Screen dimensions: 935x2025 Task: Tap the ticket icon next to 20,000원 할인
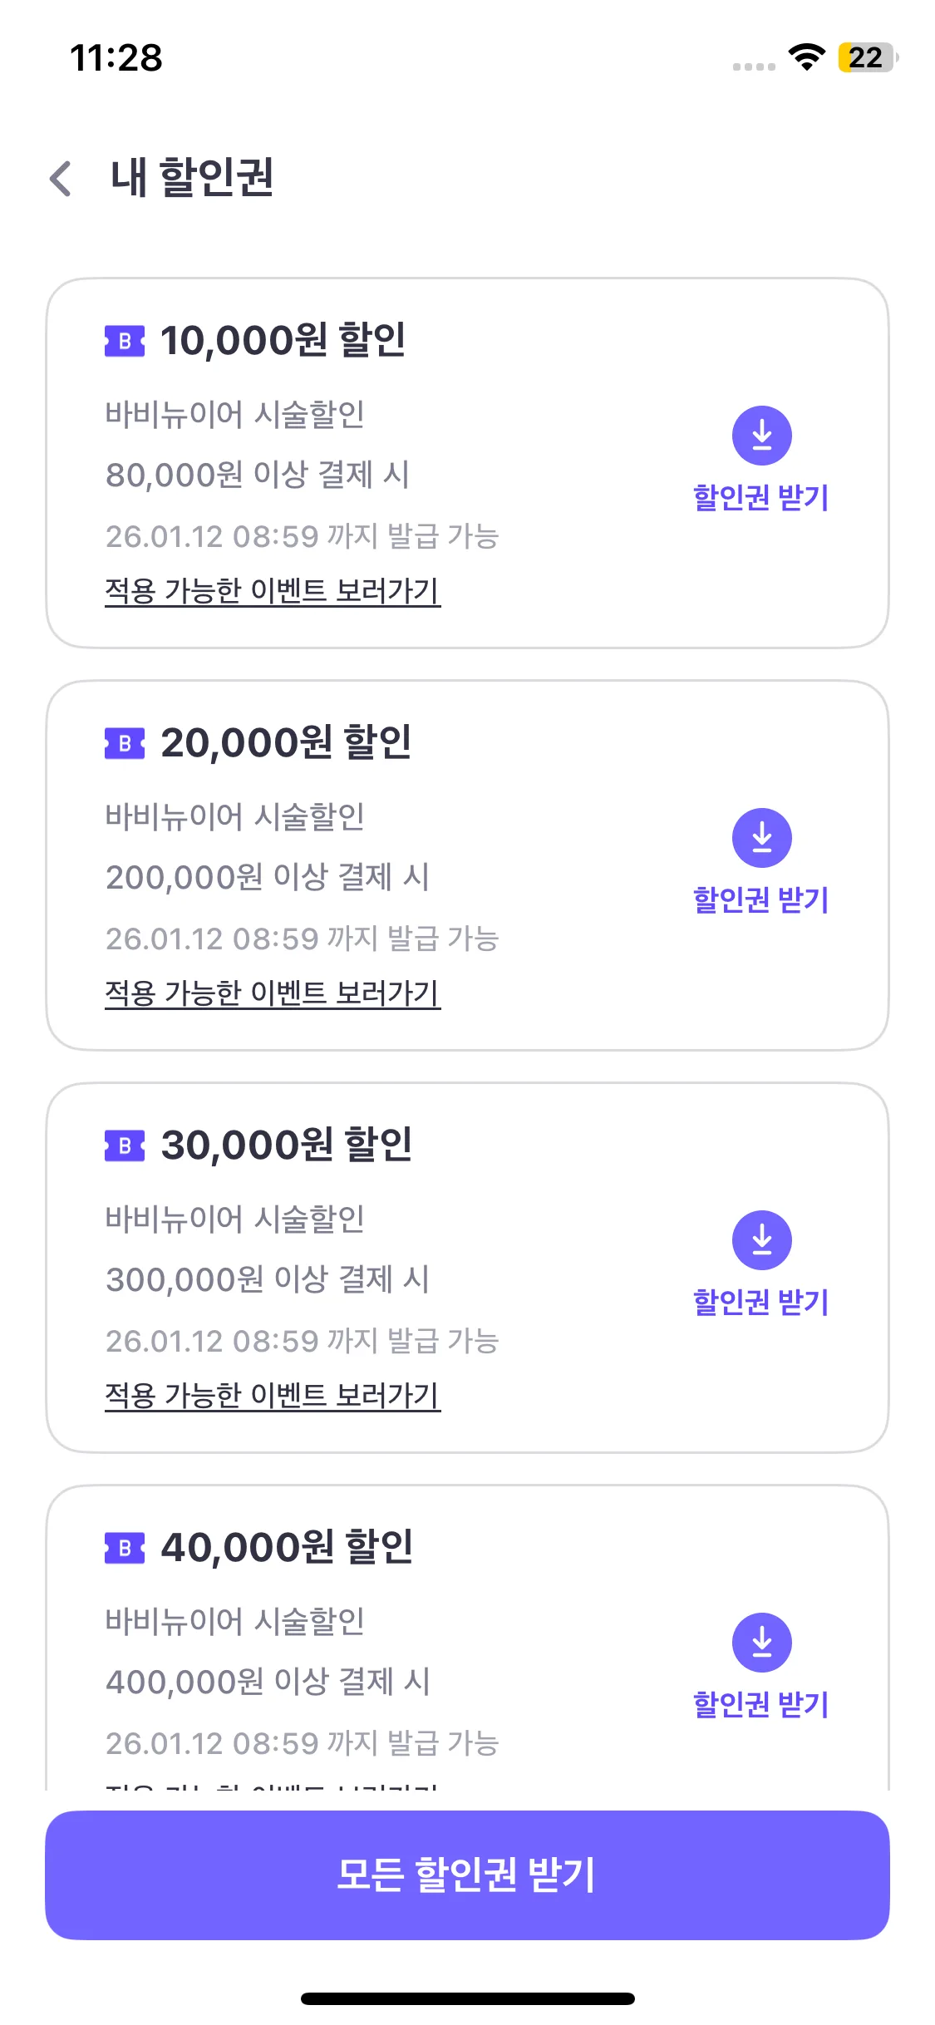[x=125, y=743]
